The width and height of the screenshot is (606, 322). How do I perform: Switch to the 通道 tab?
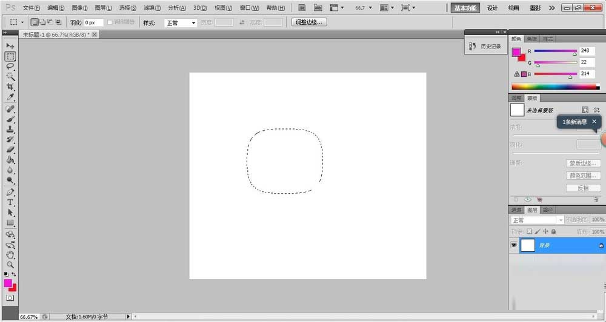click(x=516, y=210)
